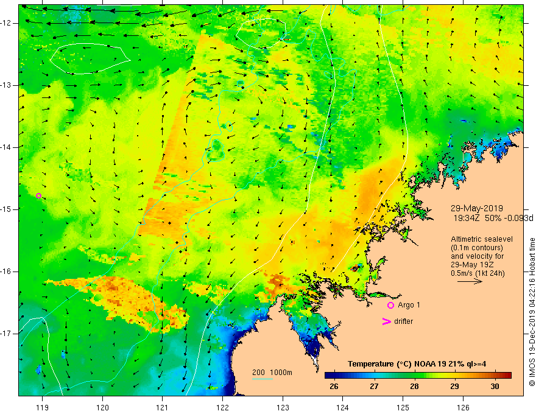Click the latitude label -14
536x414 pixels.
click(7, 147)
